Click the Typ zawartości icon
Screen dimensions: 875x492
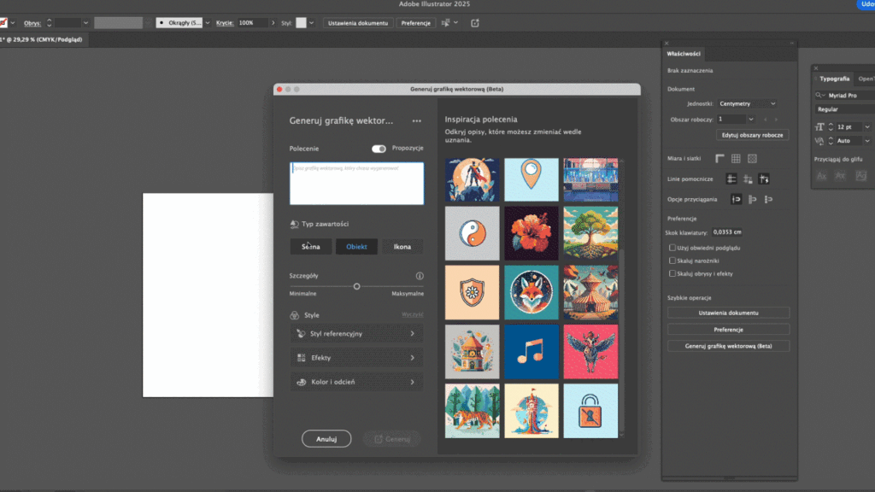[294, 225]
